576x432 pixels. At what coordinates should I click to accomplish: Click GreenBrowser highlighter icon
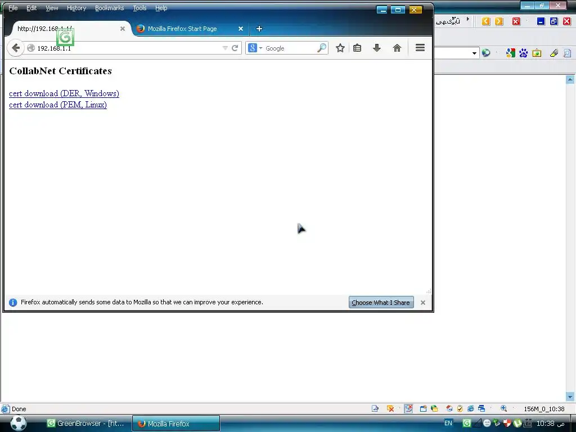(x=554, y=53)
